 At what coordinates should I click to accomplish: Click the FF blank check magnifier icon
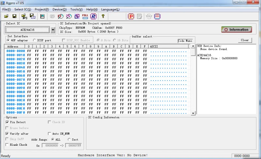(61, 16)
